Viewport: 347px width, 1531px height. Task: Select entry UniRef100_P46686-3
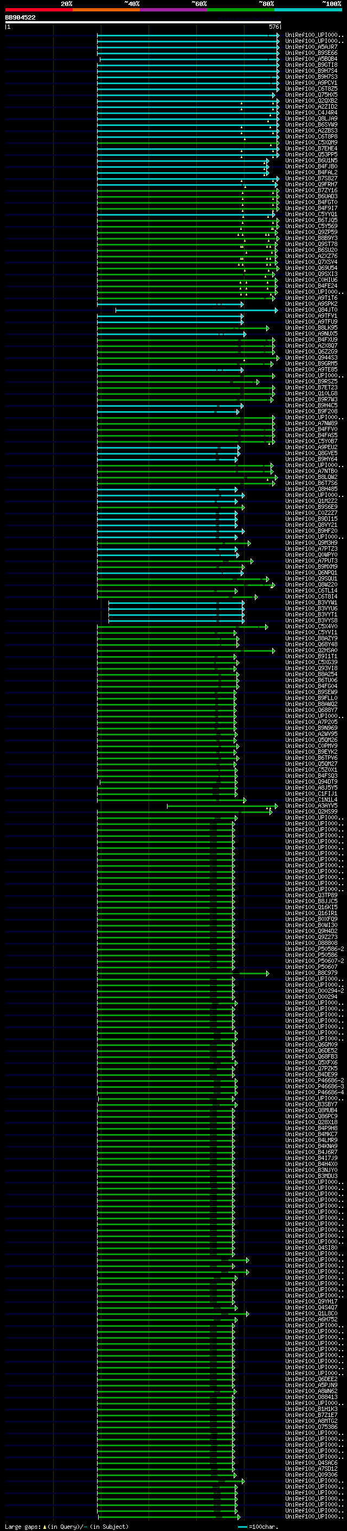click(314, 1086)
